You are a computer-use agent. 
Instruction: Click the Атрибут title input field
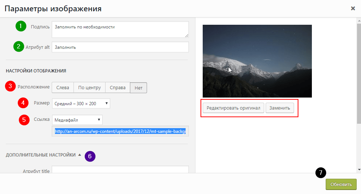[120, 170]
